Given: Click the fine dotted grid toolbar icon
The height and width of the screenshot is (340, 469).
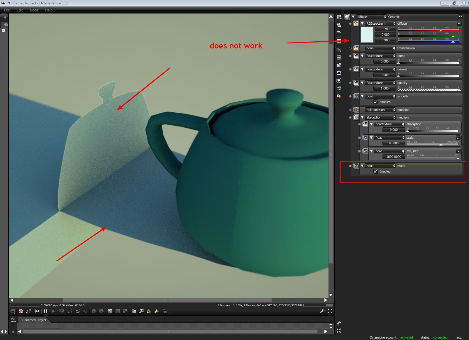Looking at the screenshot, I should click(x=110, y=311).
